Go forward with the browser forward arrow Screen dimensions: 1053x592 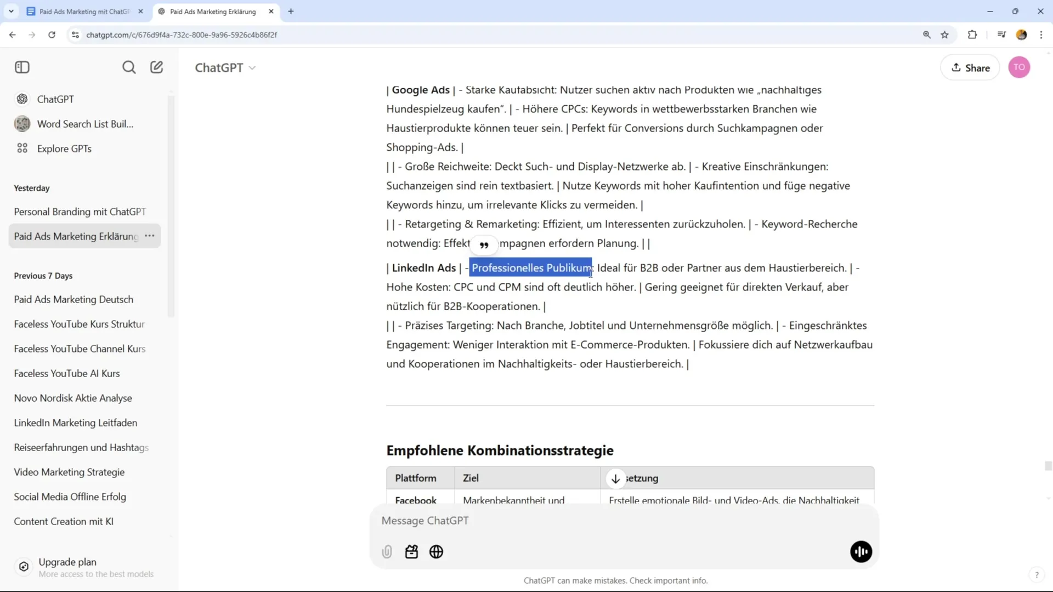(x=32, y=35)
